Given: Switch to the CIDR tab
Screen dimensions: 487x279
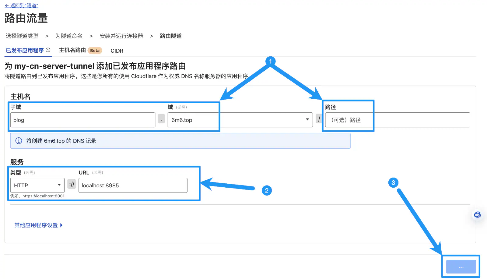Looking at the screenshot, I should (x=117, y=51).
